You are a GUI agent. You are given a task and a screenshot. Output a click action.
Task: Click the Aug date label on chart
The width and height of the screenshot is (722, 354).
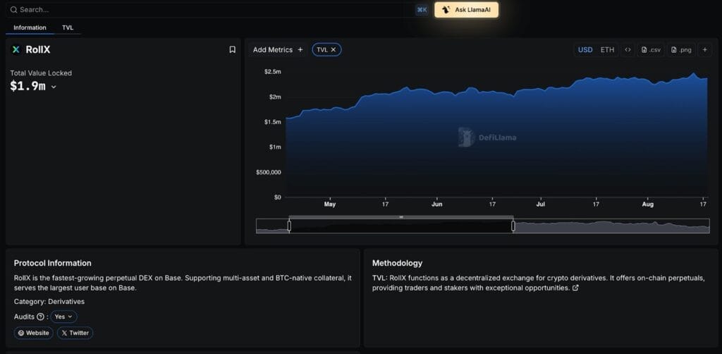click(648, 204)
